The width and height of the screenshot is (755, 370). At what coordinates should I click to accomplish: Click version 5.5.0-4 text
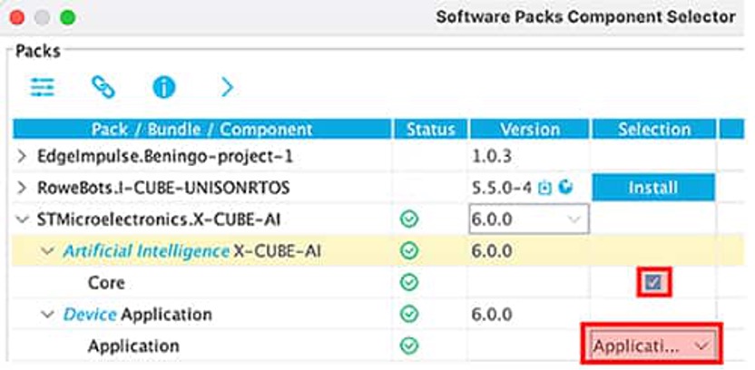coord(502,188)
